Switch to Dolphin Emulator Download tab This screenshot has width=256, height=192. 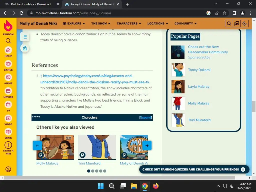click(31, 4)
